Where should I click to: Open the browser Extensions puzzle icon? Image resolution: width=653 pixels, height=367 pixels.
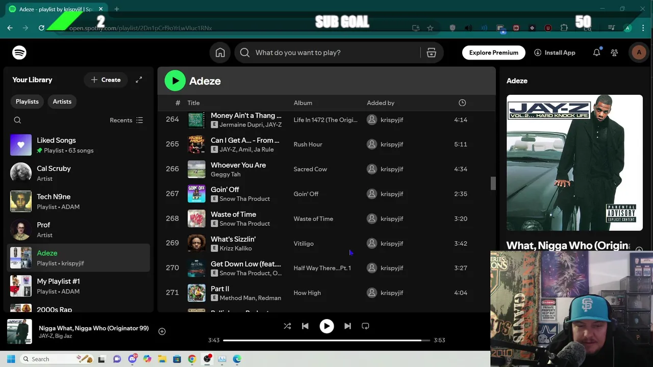pyautogui.click(x=564, y=28)
